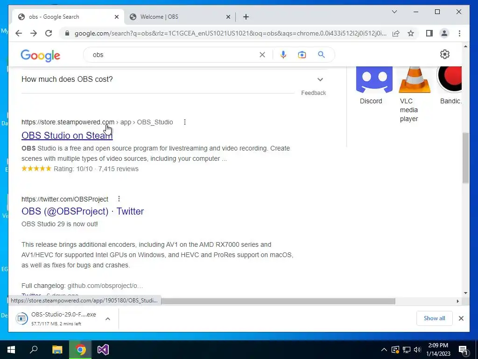Share this page from the address bar
478x359 pixels.
coord(396,33)
